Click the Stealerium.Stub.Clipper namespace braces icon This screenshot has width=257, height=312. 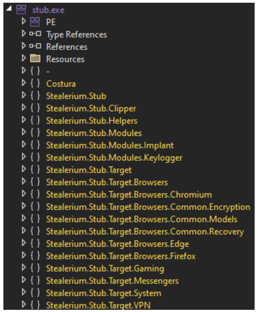tap(35, 108)
